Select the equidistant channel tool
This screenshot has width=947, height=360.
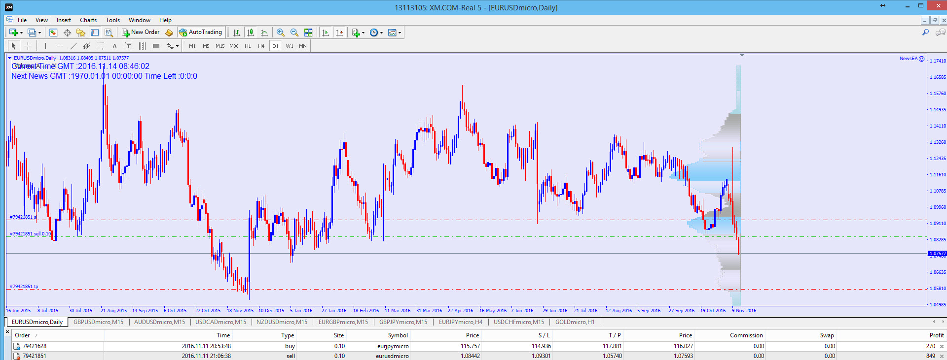[87, 46]
